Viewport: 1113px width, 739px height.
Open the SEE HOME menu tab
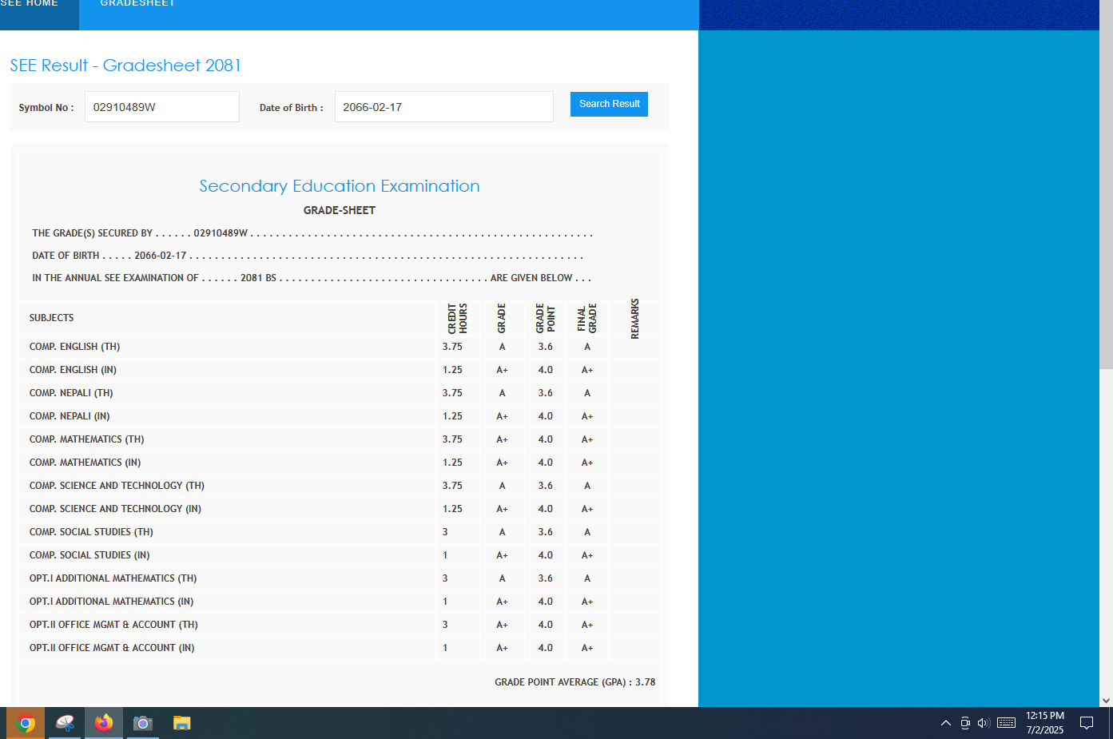pos(32,6)
